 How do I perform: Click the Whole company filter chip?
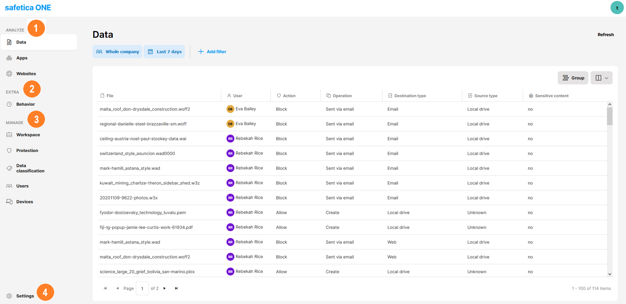click(x=117, y=51)
